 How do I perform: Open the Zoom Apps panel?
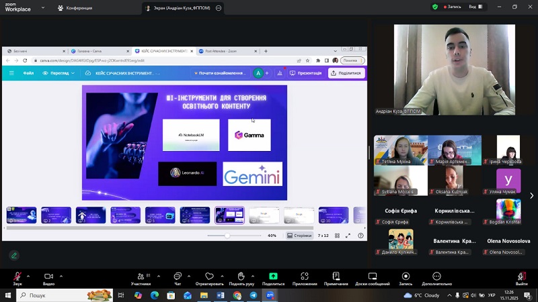[x=304, y=276]
